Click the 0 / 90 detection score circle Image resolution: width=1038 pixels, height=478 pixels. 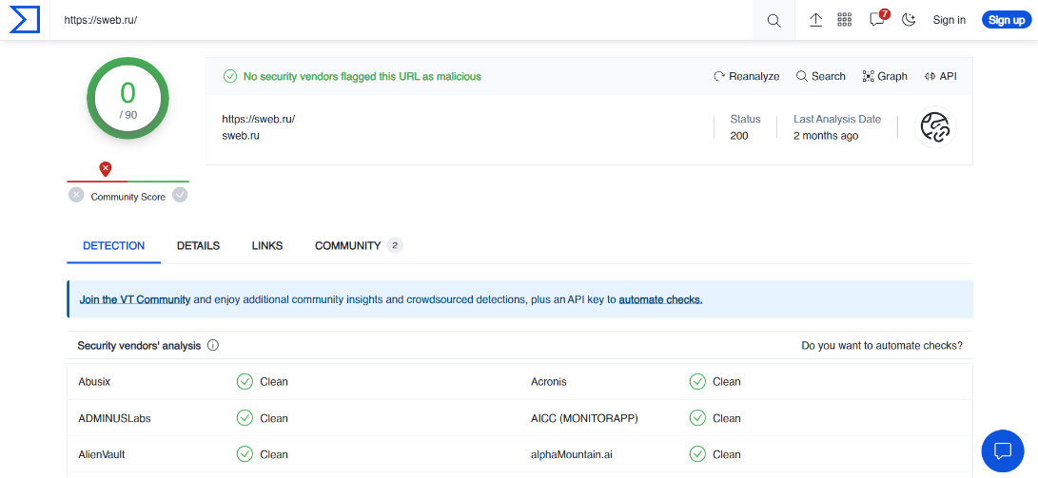127,99
